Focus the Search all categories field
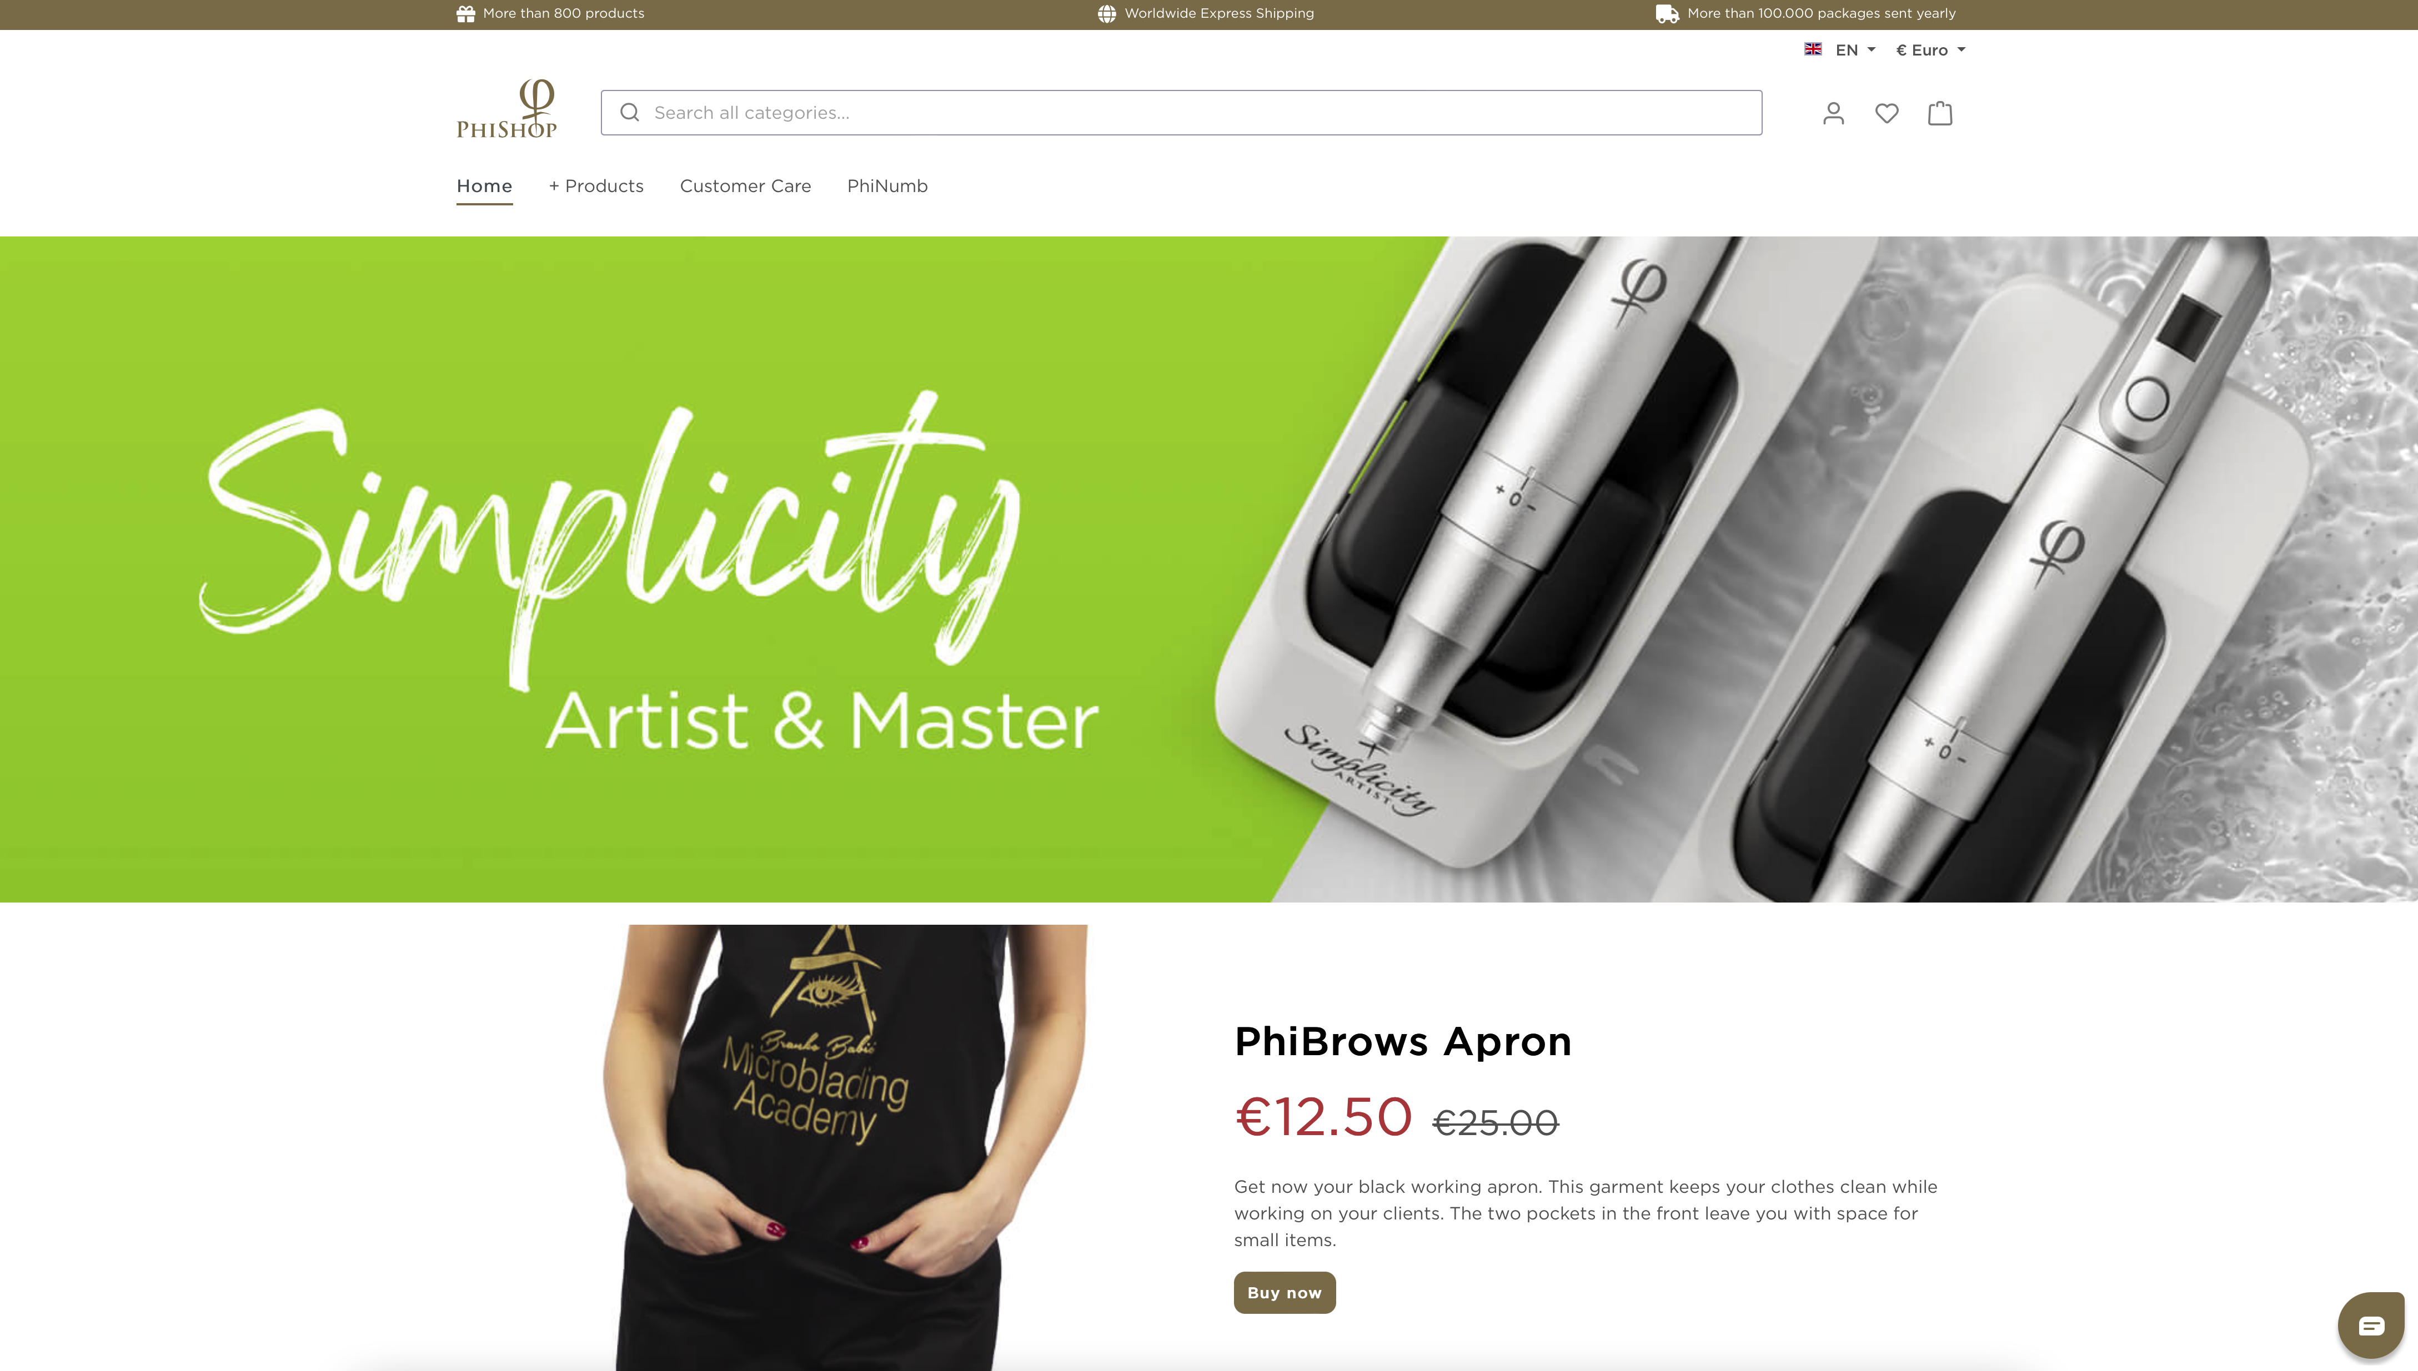This screenshot has width=2418, height=1371. click(x=1181, y=113)
